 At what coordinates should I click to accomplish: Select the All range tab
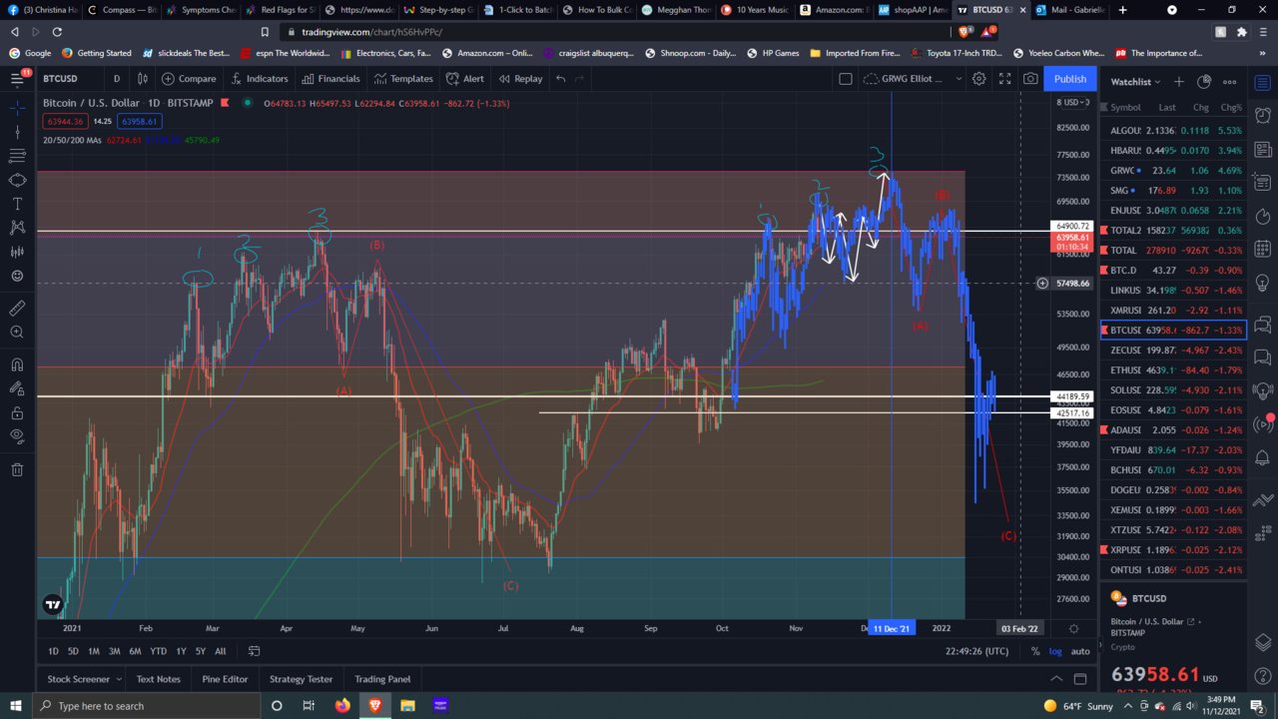221,651
